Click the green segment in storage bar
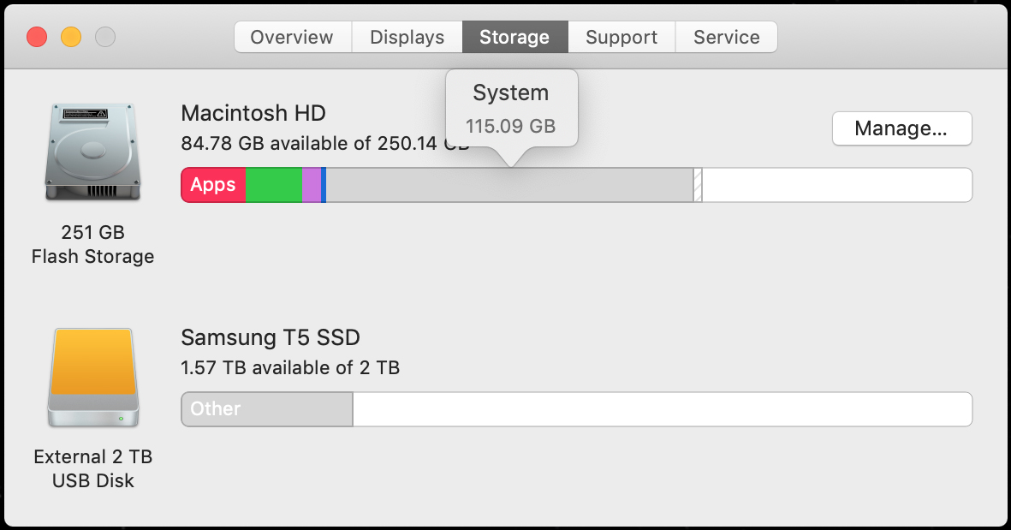Screen dimensions: 1011x530 [x=274, y=186]
